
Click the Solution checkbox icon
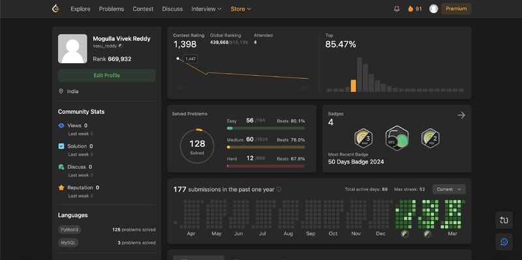(x=61, y=147)
